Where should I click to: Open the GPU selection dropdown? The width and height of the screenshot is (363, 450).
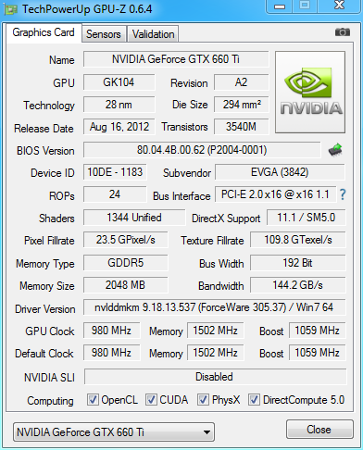tap(114, 432)
